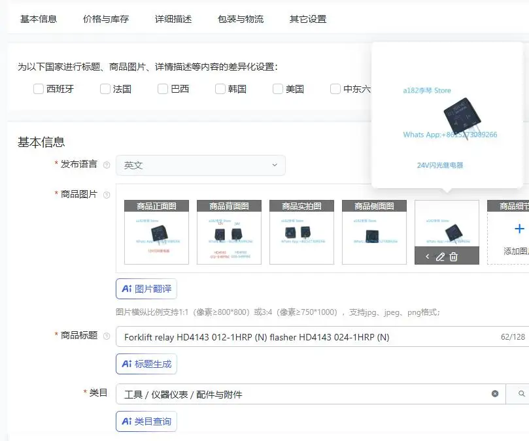The image size is (529, 441).
Task: Clear the category field with the X icon
Action: 495,393
